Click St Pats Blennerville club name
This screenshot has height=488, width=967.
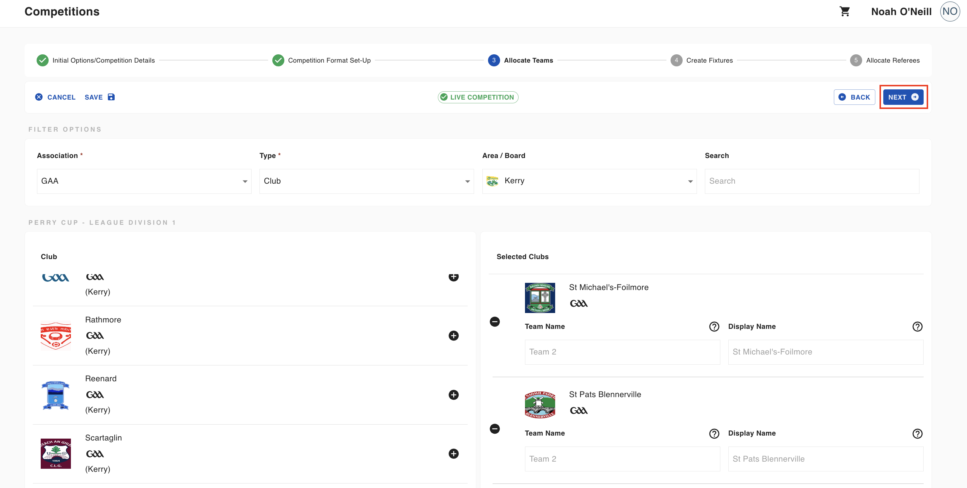[605, 394]
